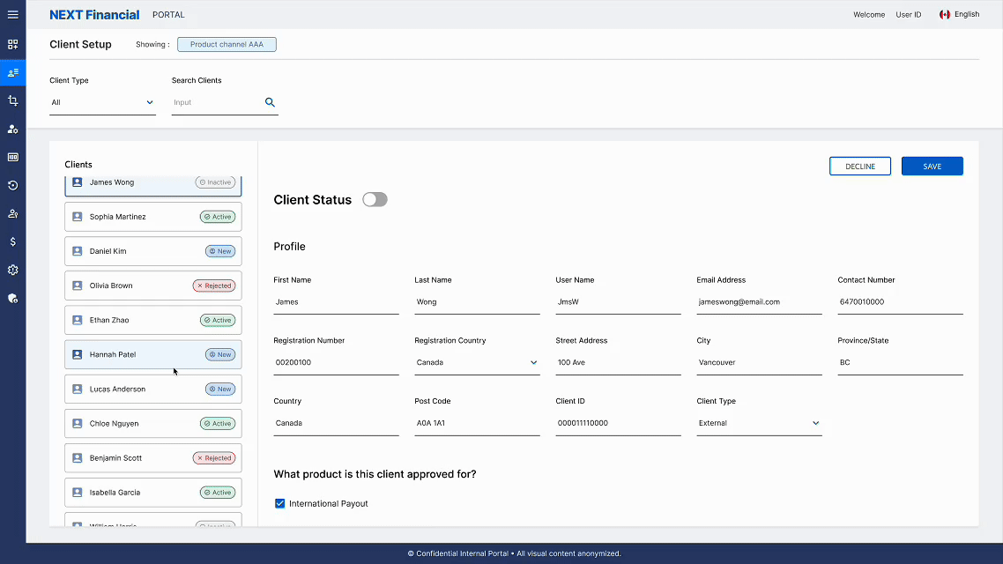Toggle the hamburger menu at top left
Viewport: 1003px width, 564px height.
point(12,14)
